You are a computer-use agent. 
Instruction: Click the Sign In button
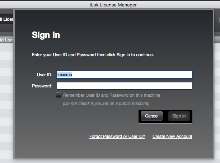pyautogui.click(x=179, y=116)
